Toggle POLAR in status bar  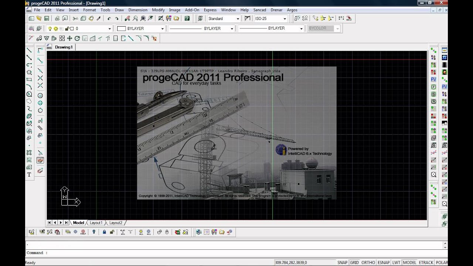click(x=442, y=263)
